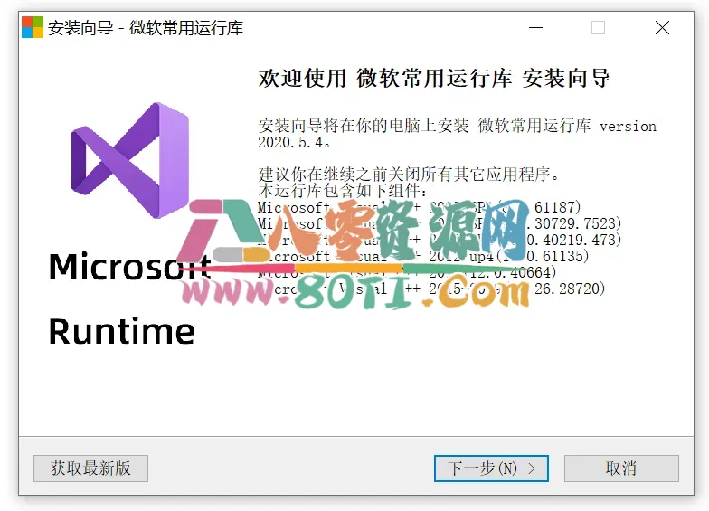Click the line 建议你在继续之前关闭所有其它应用程序

[x=409, y=174]
